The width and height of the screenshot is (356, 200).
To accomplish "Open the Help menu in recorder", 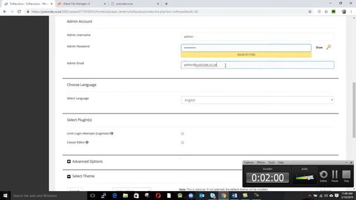I will [x=281, y=162].
